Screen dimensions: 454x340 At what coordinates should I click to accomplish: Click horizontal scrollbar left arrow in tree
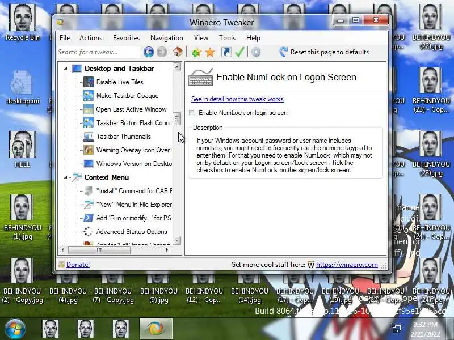point(62,250)
